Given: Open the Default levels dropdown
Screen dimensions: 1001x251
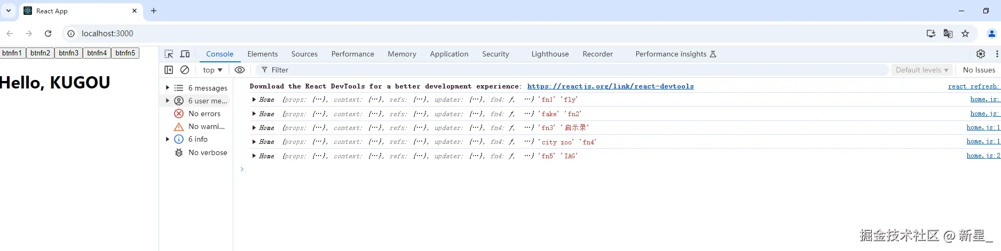Looking at the screenshot, I should point(922,70).
